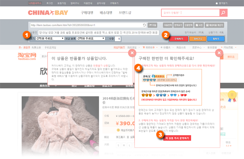Click the 이용안내 guide link
The height and width of the screenshot is (159, 244).
pos(88,3)
